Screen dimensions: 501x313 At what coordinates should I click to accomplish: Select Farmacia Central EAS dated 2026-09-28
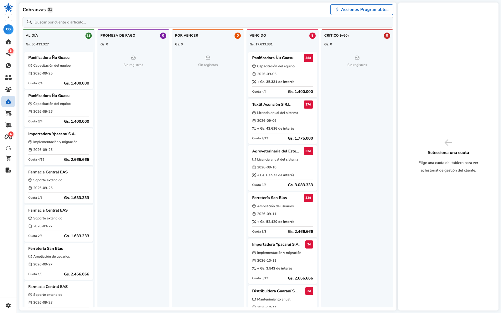[x=59, y=294]
